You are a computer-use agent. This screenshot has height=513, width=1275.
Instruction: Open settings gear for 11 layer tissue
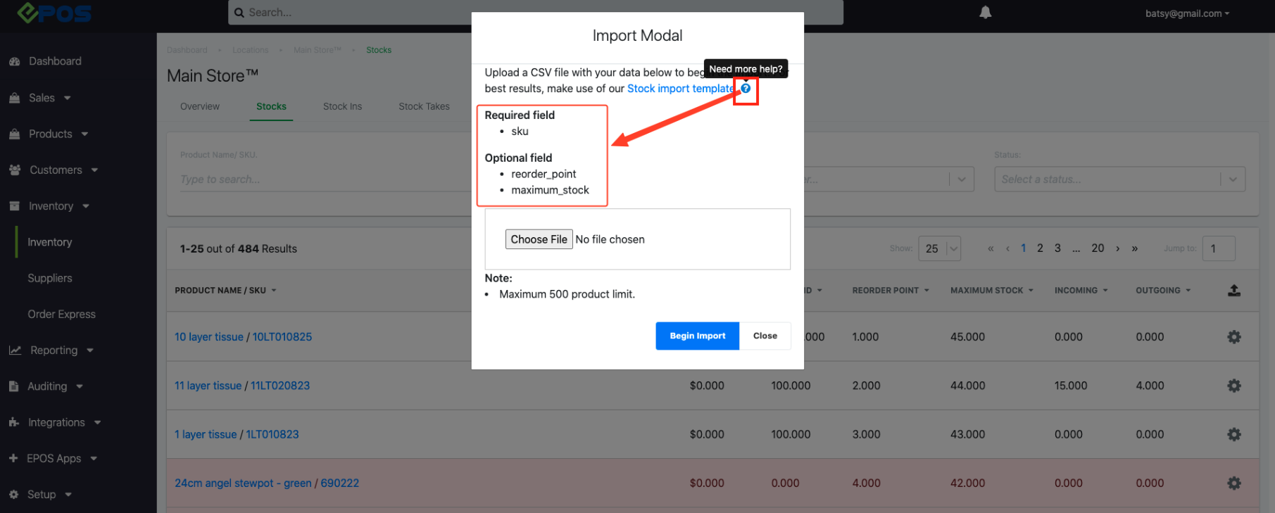click(x=1233, y=386)
